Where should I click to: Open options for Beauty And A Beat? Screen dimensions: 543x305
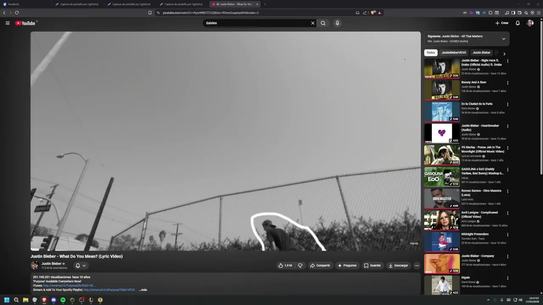[507, 83]
